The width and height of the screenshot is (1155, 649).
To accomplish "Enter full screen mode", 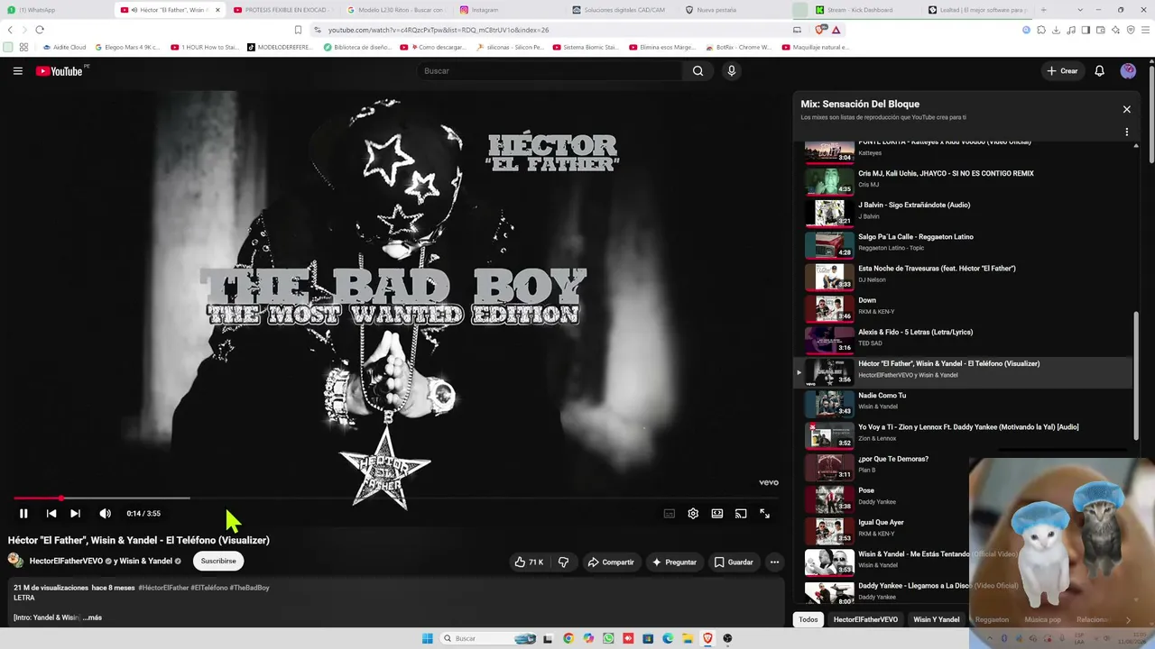I will 764,514.
